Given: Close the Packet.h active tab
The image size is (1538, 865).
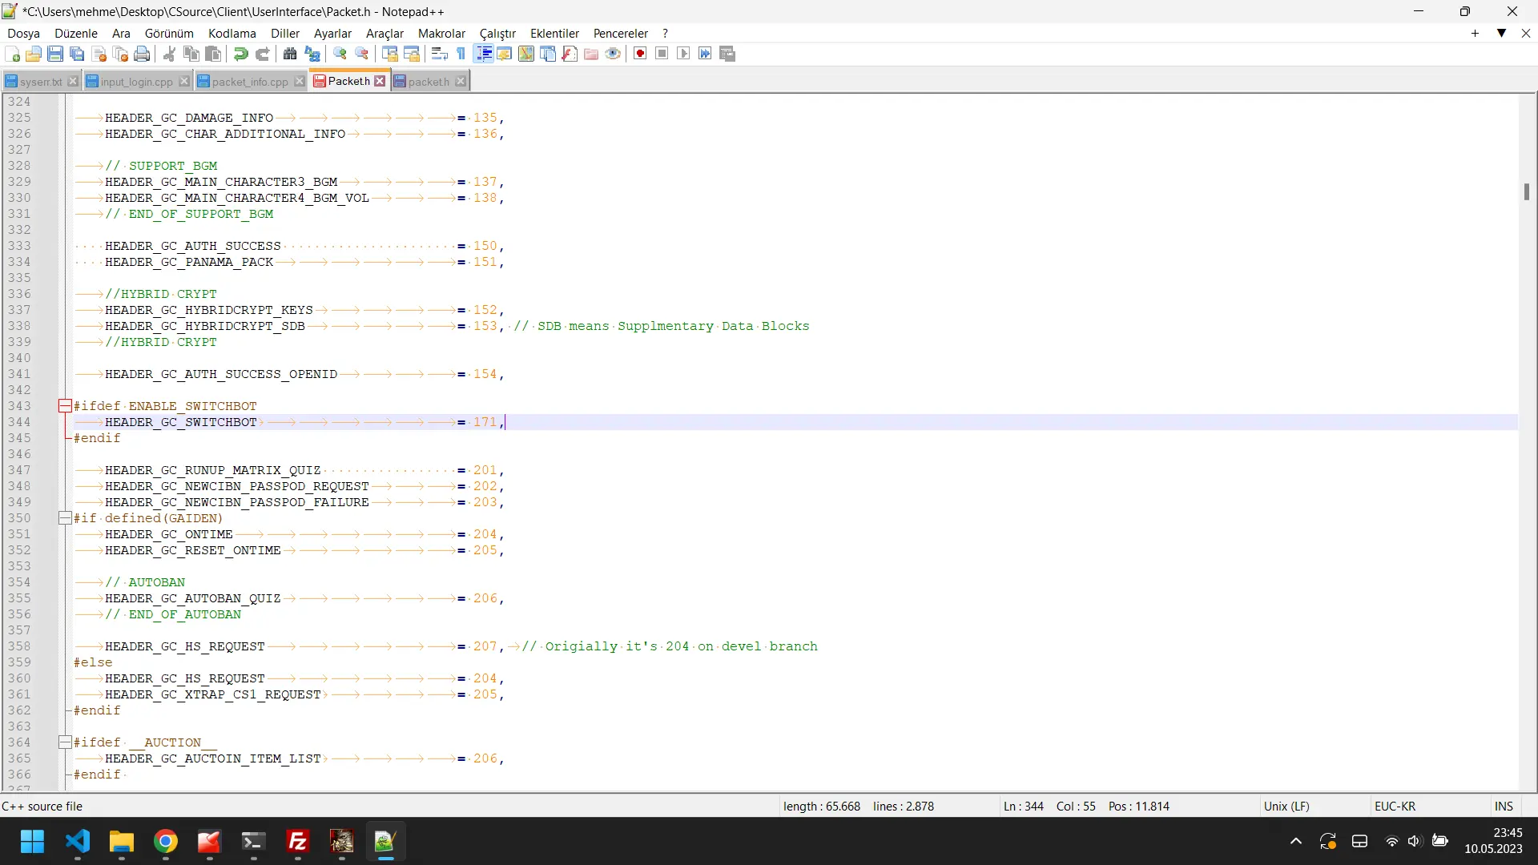Looking at the screenshot, I should pyautogui.click(x=380, y=81).
